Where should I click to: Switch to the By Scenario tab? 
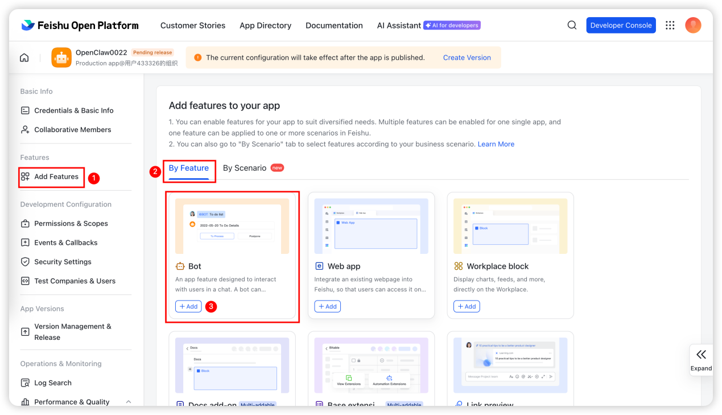(x=245, y=168)
